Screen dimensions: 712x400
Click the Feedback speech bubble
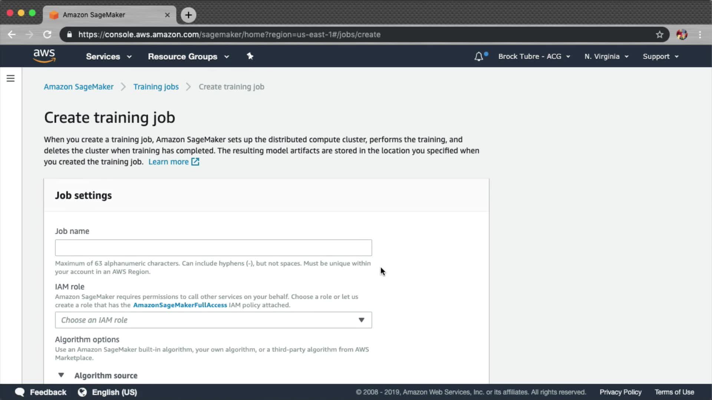20,392
